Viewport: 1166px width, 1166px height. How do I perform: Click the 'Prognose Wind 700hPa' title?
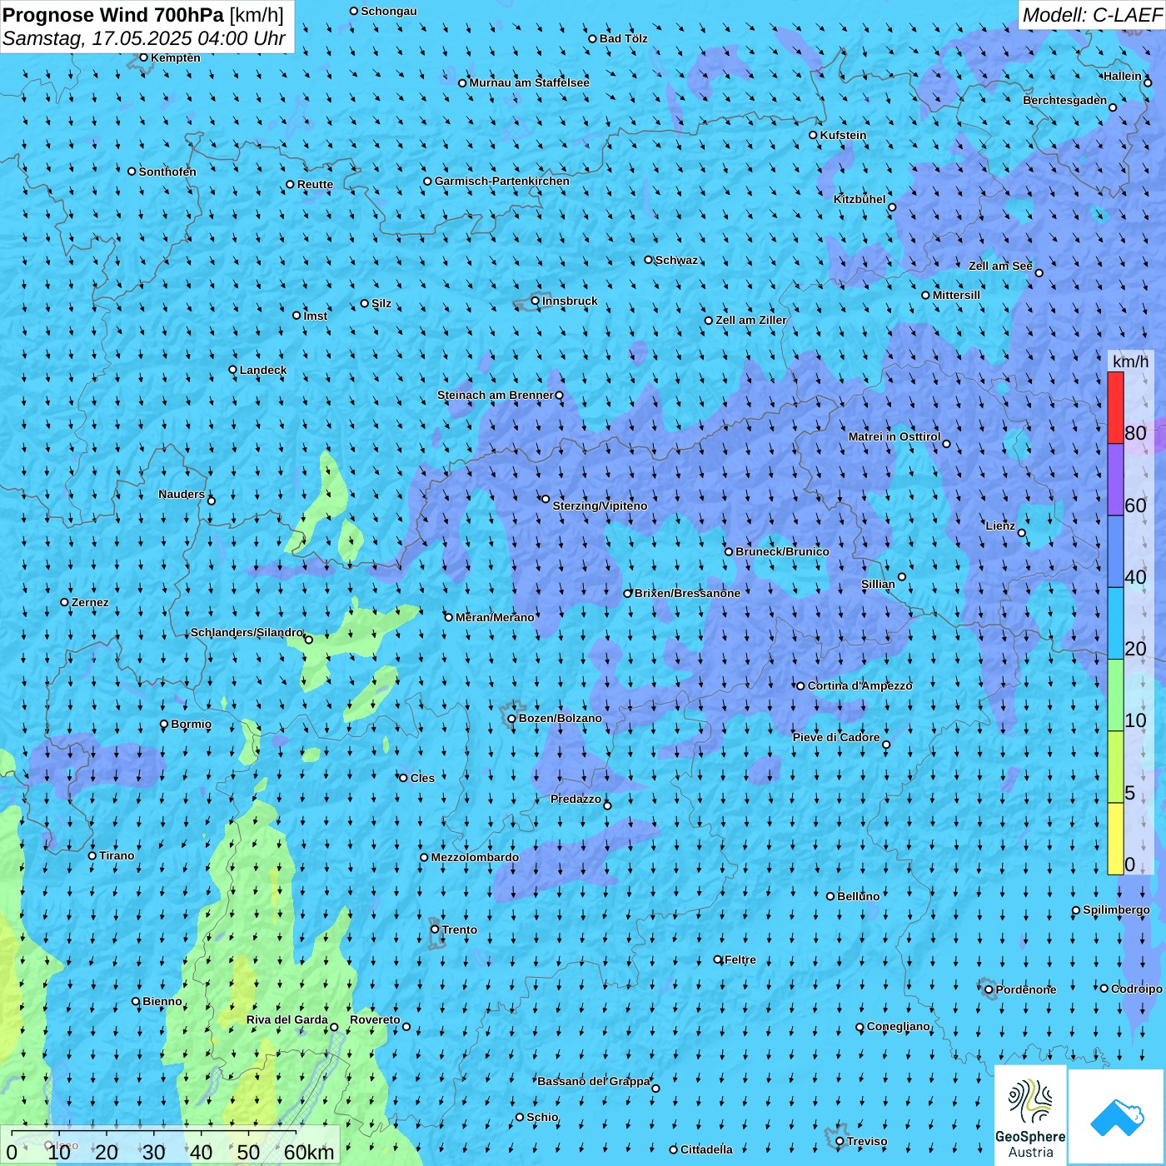click(113, 15)
